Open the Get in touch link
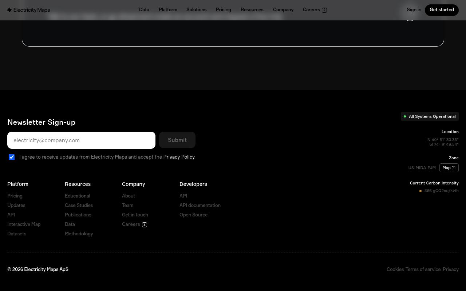The height and width of the screenshot is (291, 466). [x=135, y=215]
